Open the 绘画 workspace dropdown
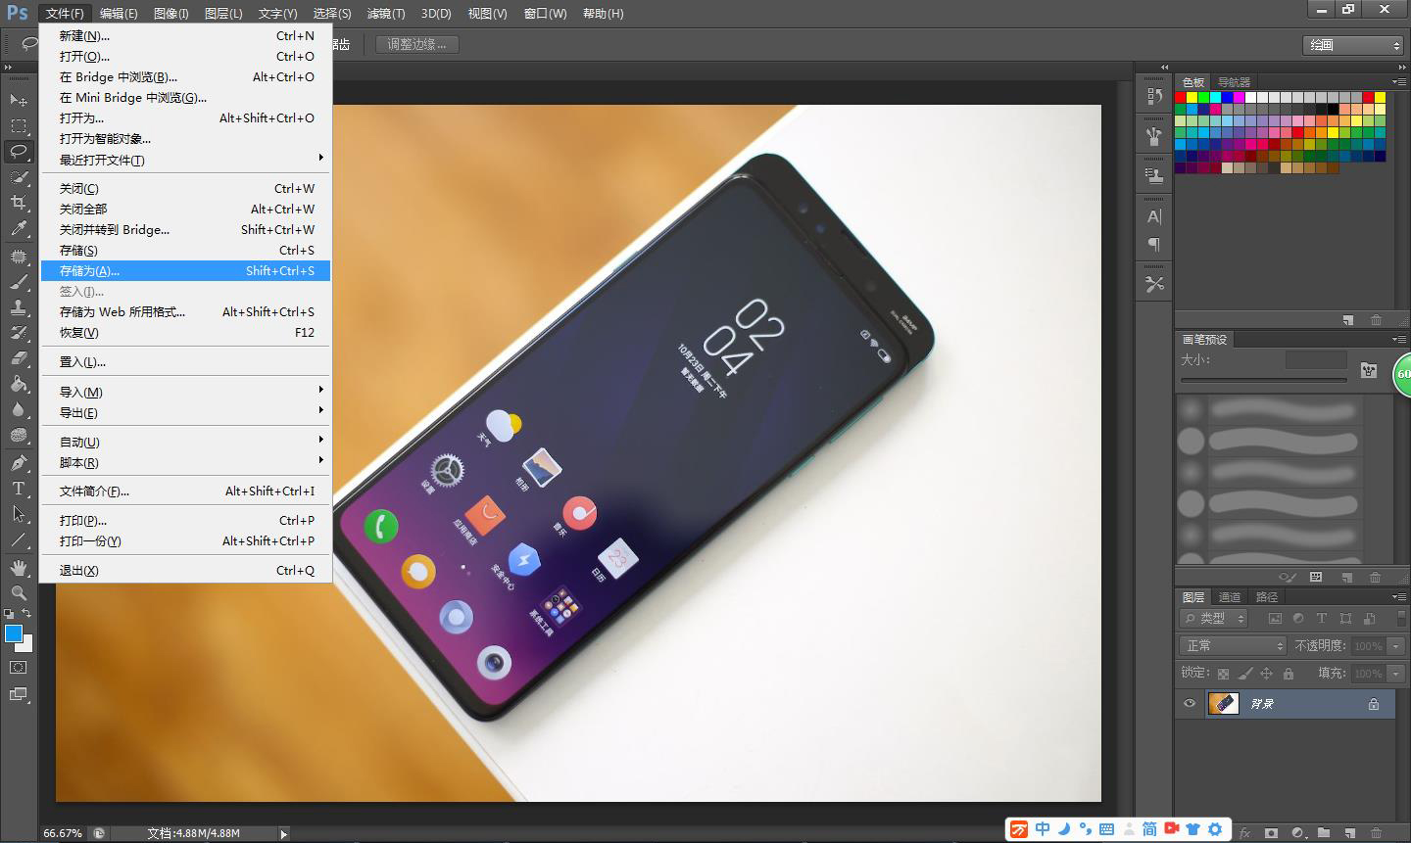1411x843 pixels. click(x=1353, y=45)
